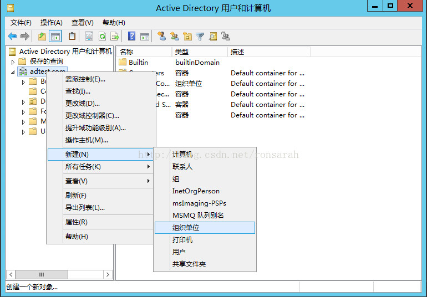Image resolution: width=427 pixels, height=297 pixels.
Task: Select InetOrgPerson in the New submenu
Action: tap(205, 191)
